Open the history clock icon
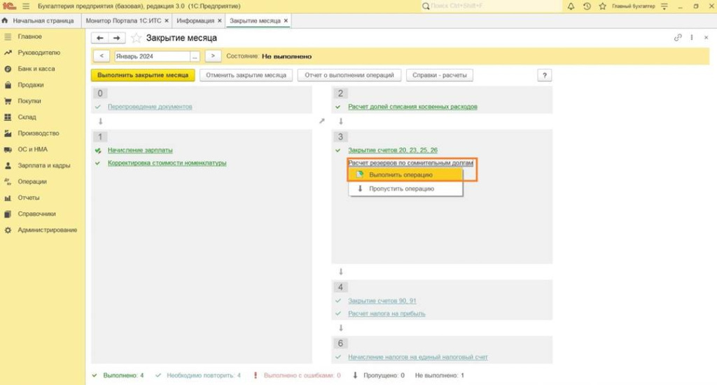The image size is (717, 385). pos(586,6)
